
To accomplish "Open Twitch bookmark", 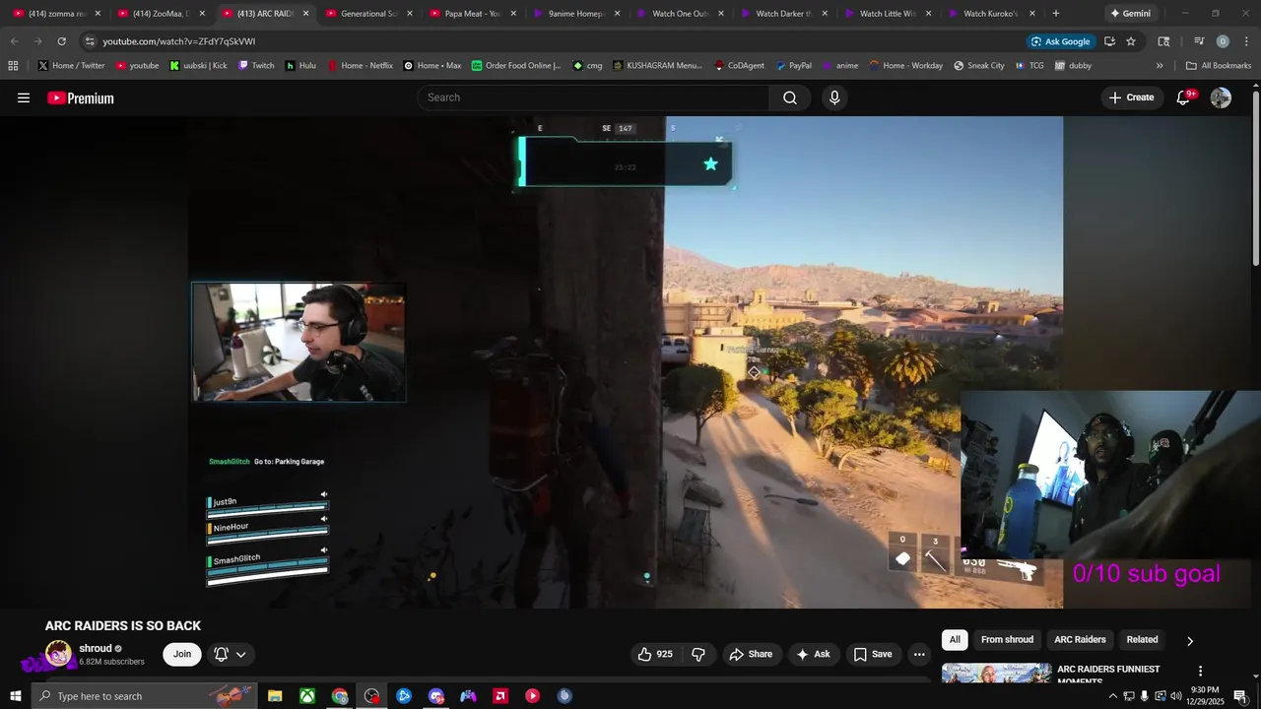I will pyautogui.click(x=255, y=66).
